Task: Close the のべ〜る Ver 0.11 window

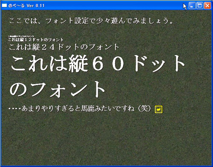Action: coord(207,6)
